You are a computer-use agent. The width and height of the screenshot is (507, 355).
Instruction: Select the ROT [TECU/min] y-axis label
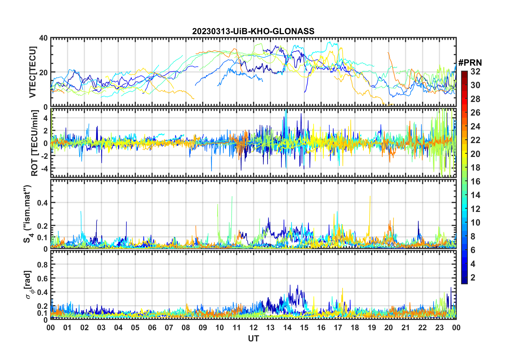coord(35,143)
